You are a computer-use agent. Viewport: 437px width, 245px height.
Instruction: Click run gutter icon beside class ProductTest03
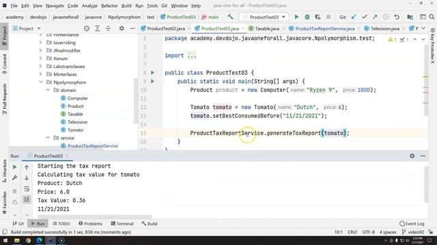(x=152, y=73)
